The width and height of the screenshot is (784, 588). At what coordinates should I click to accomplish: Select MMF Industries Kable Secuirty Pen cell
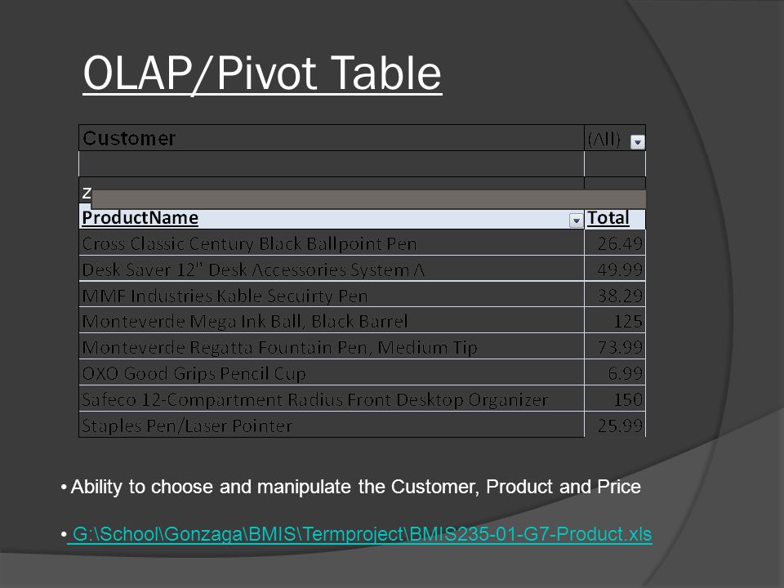click(x=331, y=295)
